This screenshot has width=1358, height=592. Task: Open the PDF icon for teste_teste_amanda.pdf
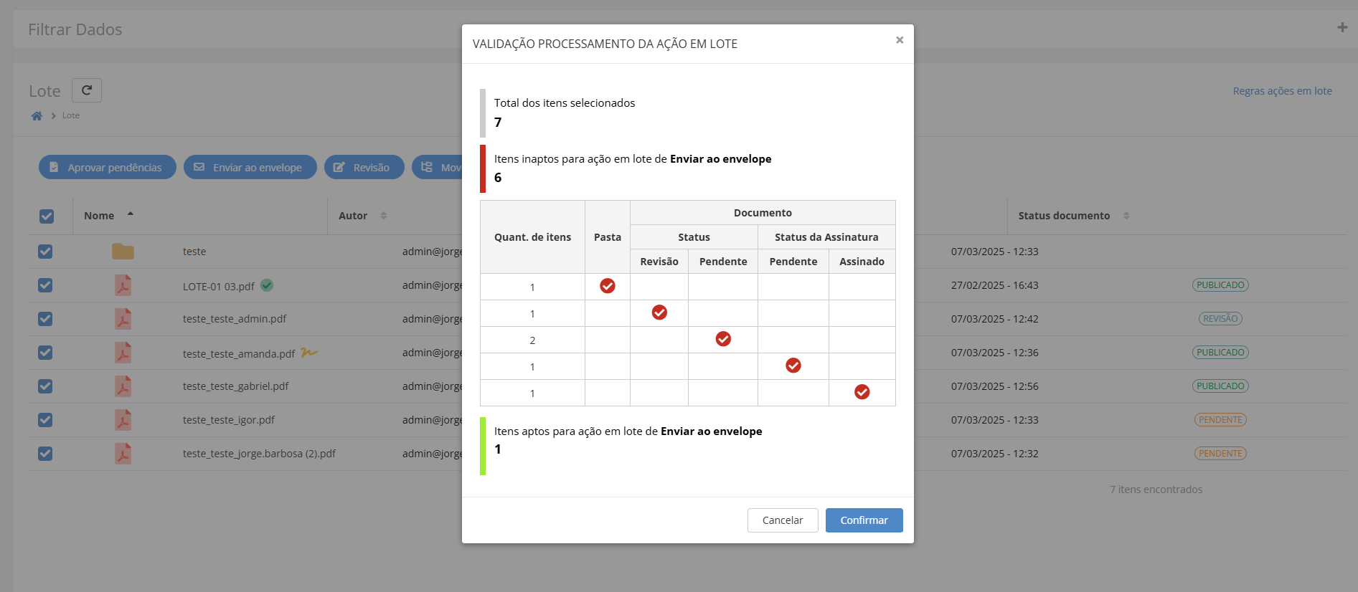pos(123,353)
